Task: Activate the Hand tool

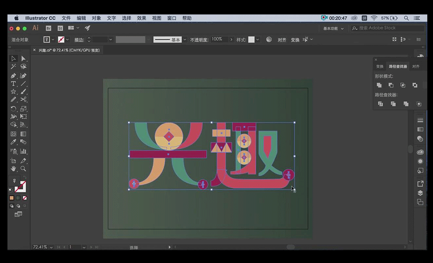Action: pyautogui.click(x=14, y=169)
